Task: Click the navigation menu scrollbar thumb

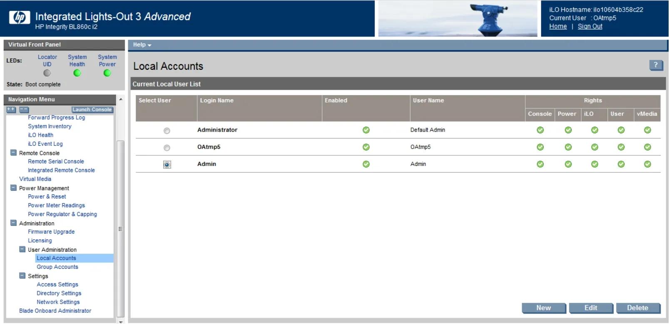Action: [x=121, y=228]
